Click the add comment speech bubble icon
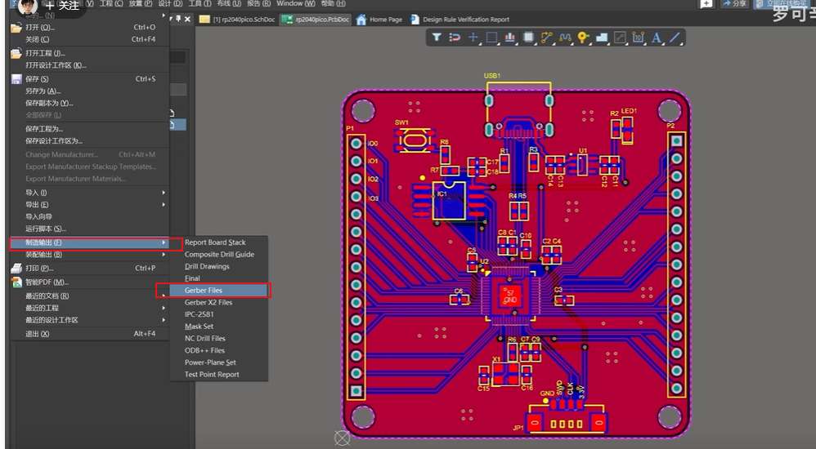Image resolution: width=816 pixels, height=449 pixels. click(x=706, y=3)
